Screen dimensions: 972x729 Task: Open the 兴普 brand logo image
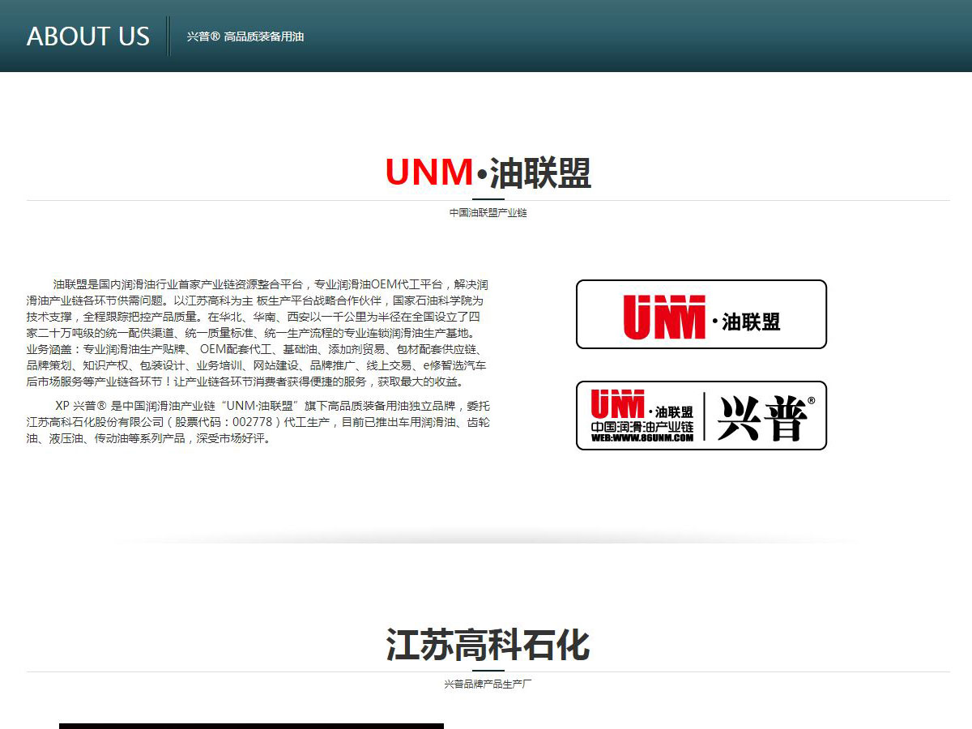[x=701, y=416]
